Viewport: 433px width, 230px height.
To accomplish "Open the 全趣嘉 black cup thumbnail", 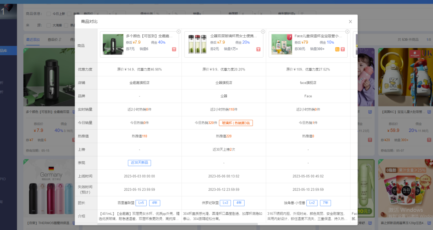I will click(113, 44).
